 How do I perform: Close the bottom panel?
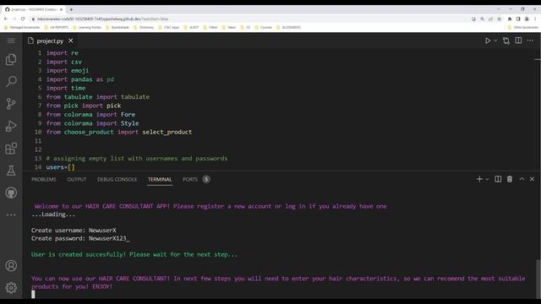click(532, 179)
